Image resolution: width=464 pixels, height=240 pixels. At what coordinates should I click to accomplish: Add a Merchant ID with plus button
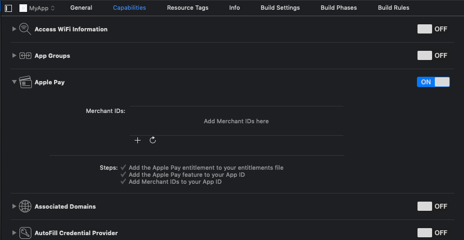pyautogui.click(x=137, y=141)
